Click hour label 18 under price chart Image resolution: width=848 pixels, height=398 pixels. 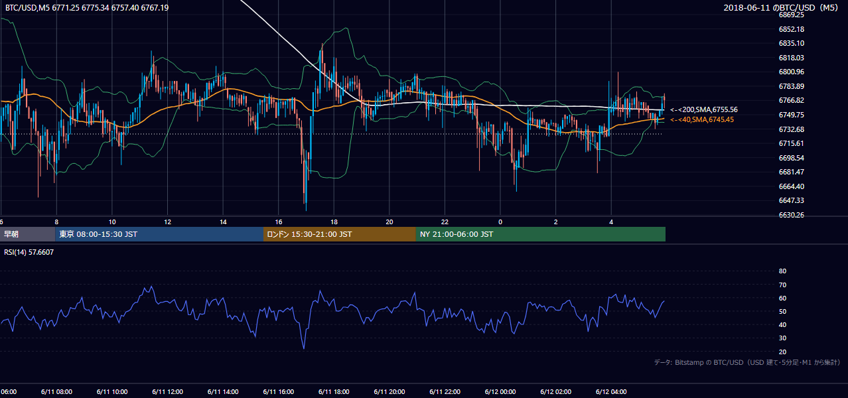click(334, 222)
